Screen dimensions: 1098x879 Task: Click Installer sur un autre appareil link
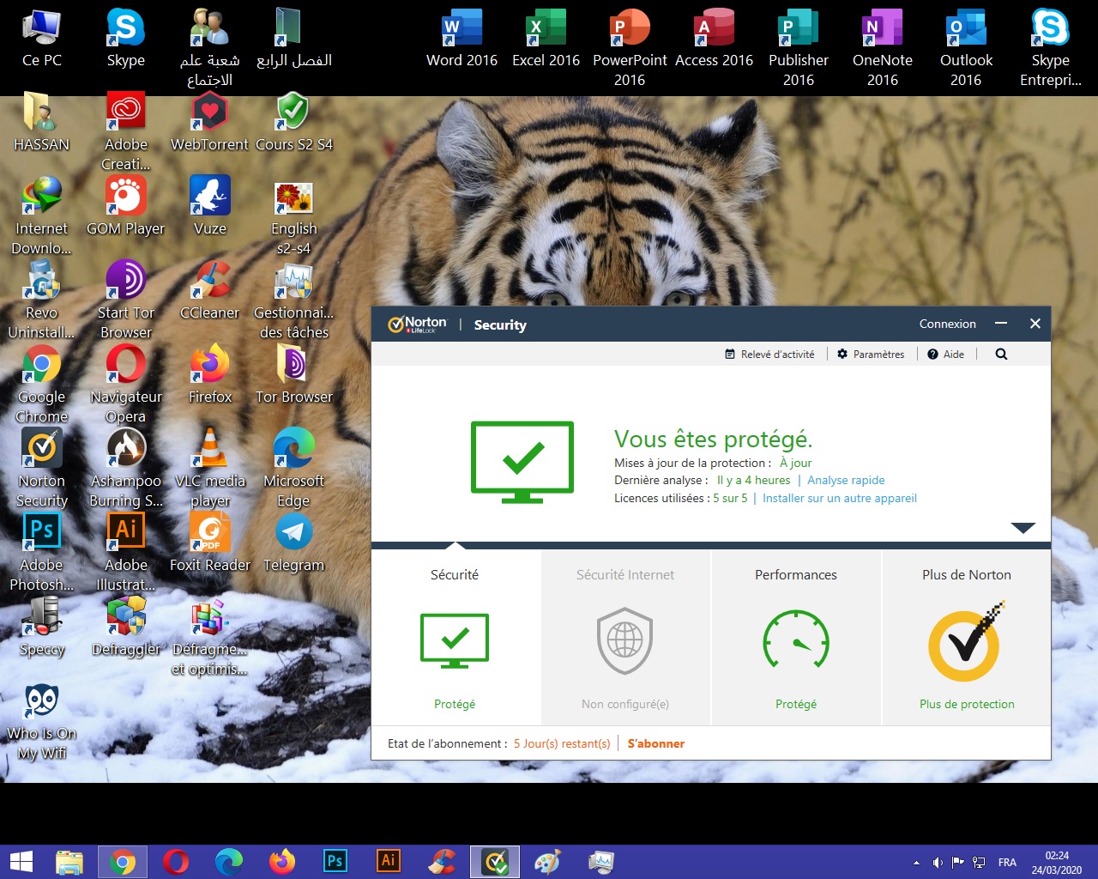click(839, 499)
